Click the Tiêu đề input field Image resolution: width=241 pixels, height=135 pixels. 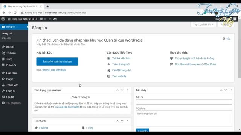pyautogui.click(x=184, y=102)
